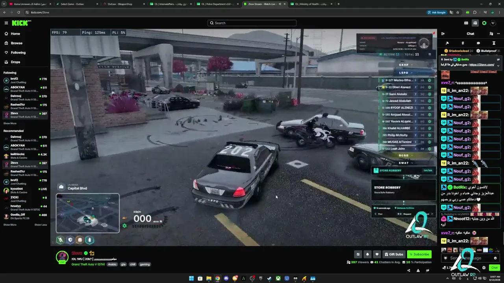Open the Home page in sidebar

point(15,34)
